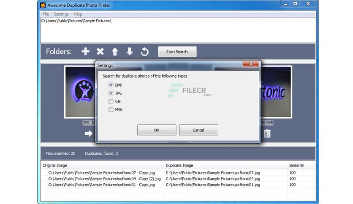Cancel the Settings dialog
This screenshot has width=353, height=204.
point(198,130)
